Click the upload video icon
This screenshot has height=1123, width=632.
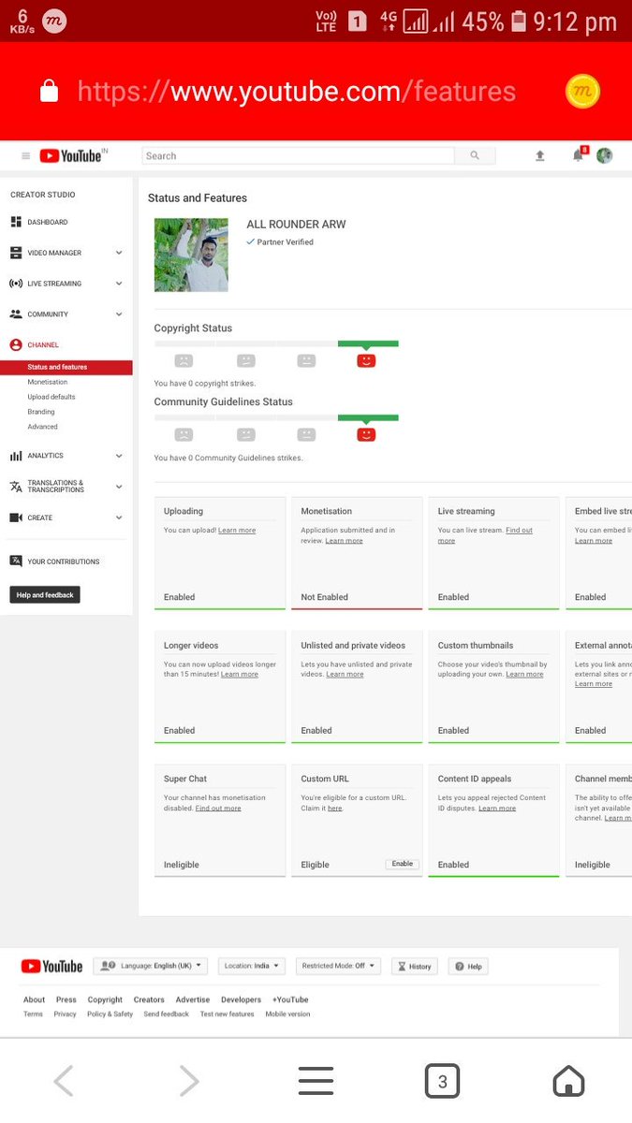click(x=540, y=156)
